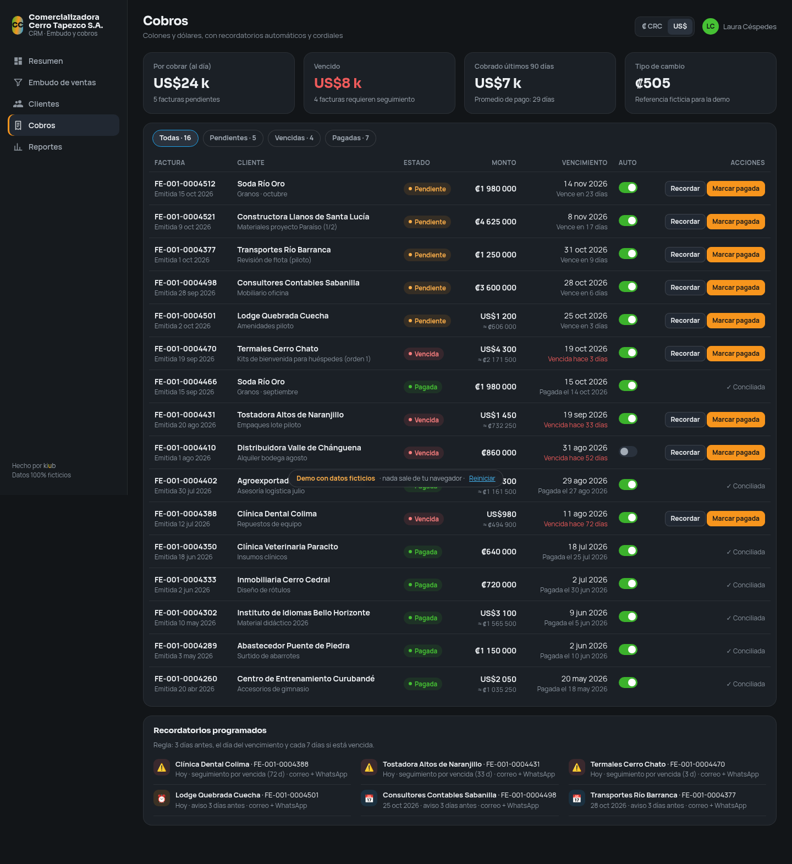Toggle auto switch for Lodge Quebrada Cuecha invoice

[628, 320]
